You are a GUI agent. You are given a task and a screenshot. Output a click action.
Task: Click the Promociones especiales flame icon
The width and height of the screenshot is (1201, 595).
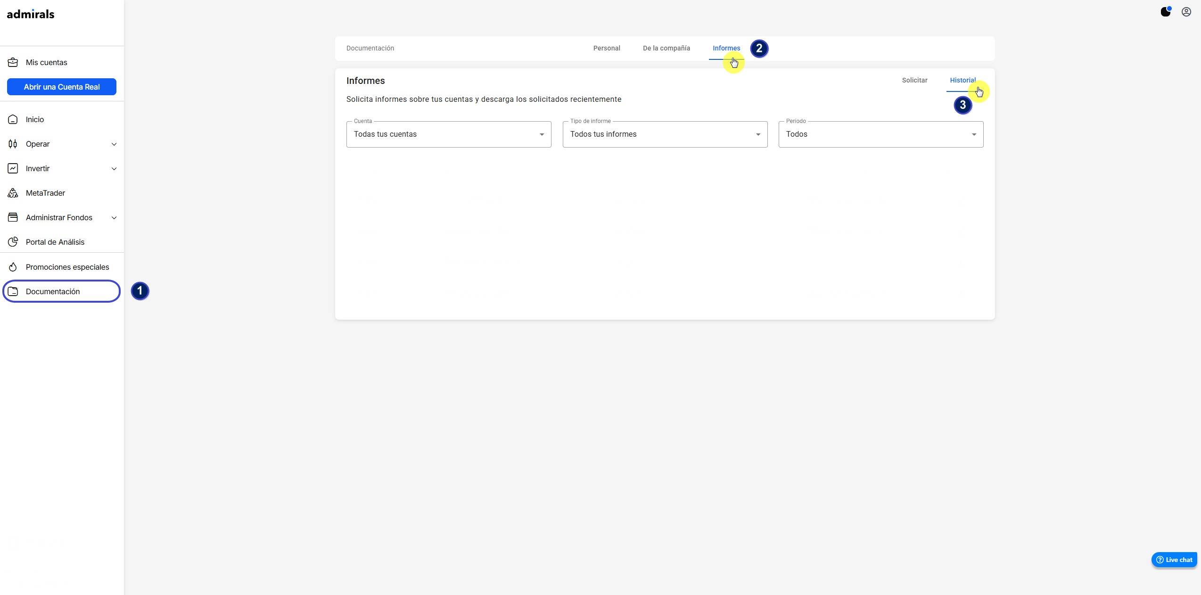tap(13, 267)
